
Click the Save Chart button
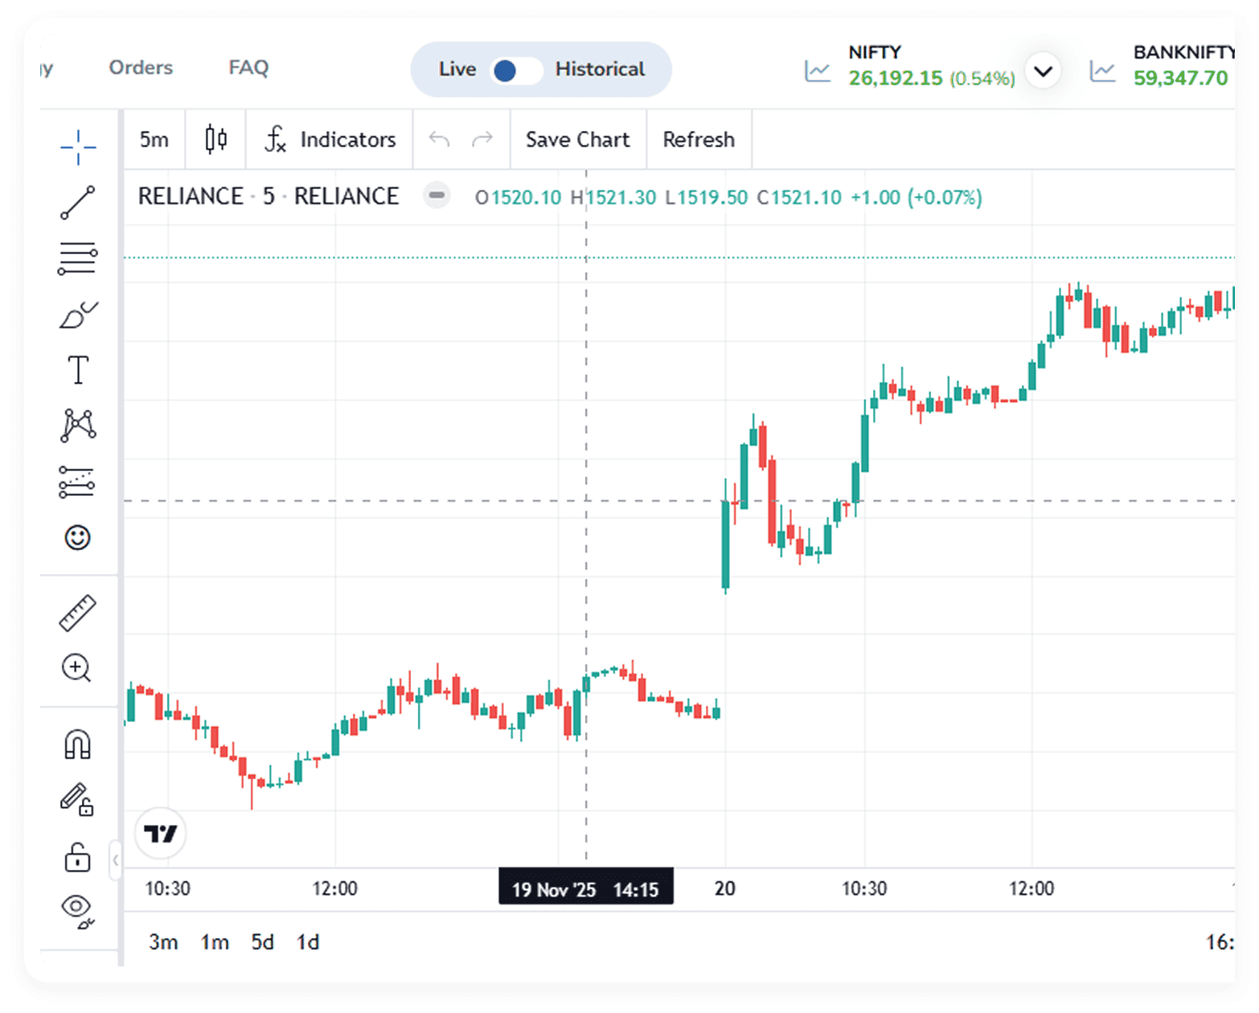[577, 140]
